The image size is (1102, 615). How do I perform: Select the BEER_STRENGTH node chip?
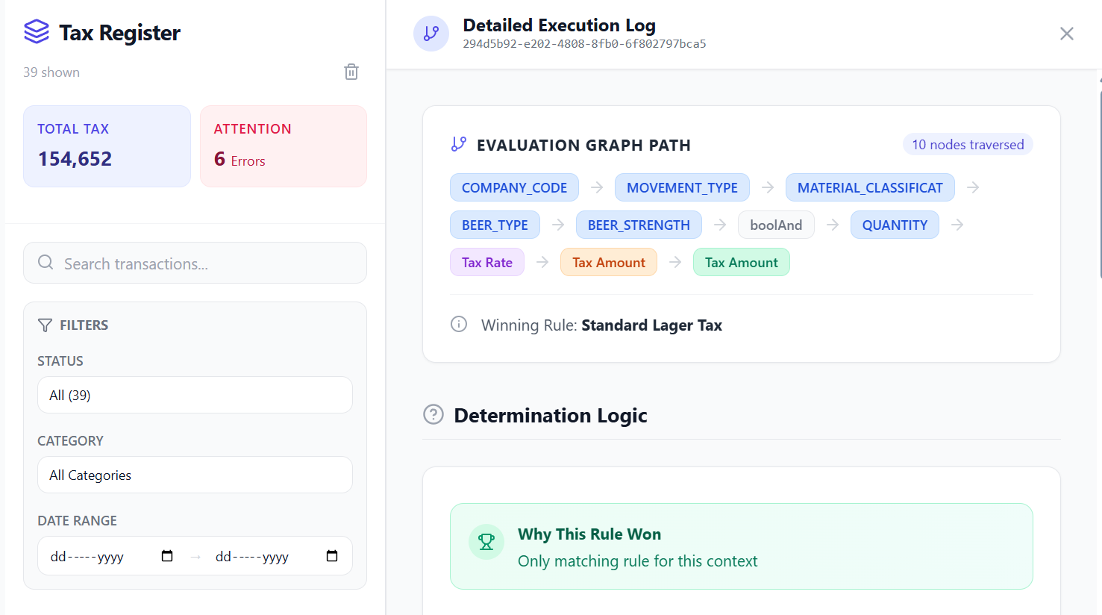[639, 225]
